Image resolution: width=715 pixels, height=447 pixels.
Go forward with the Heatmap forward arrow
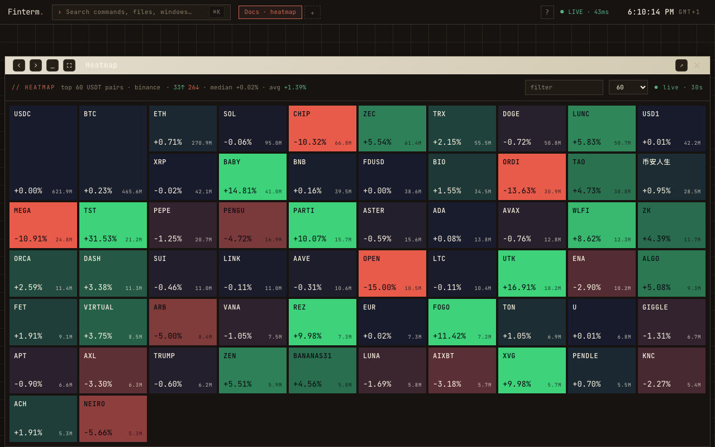(x=36, y=65)
